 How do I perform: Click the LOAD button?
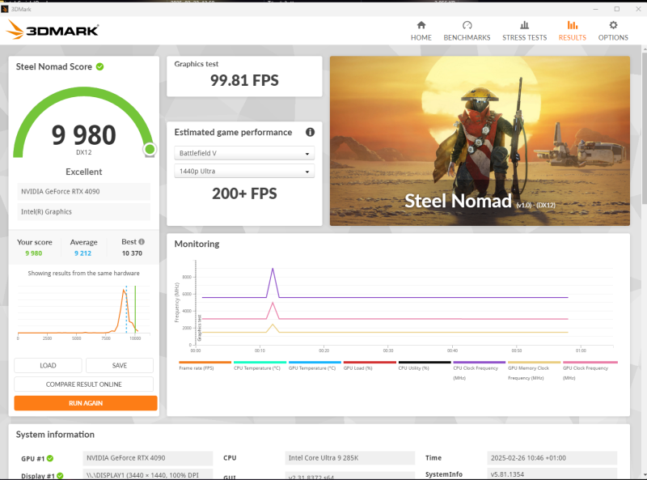[x=48, y=366]
